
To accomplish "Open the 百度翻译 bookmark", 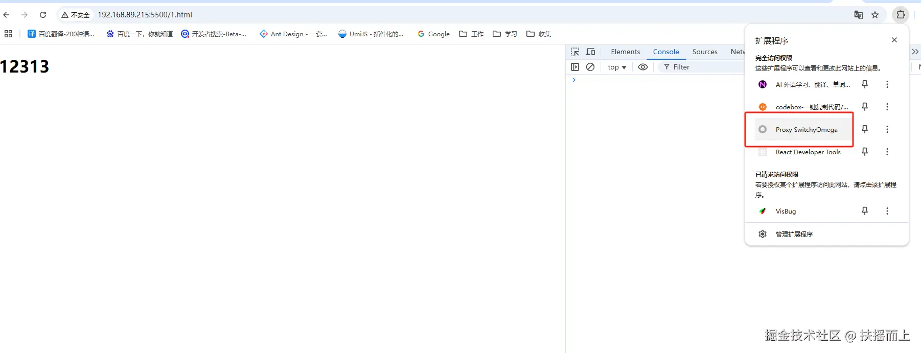I will [x=61, y=34].
